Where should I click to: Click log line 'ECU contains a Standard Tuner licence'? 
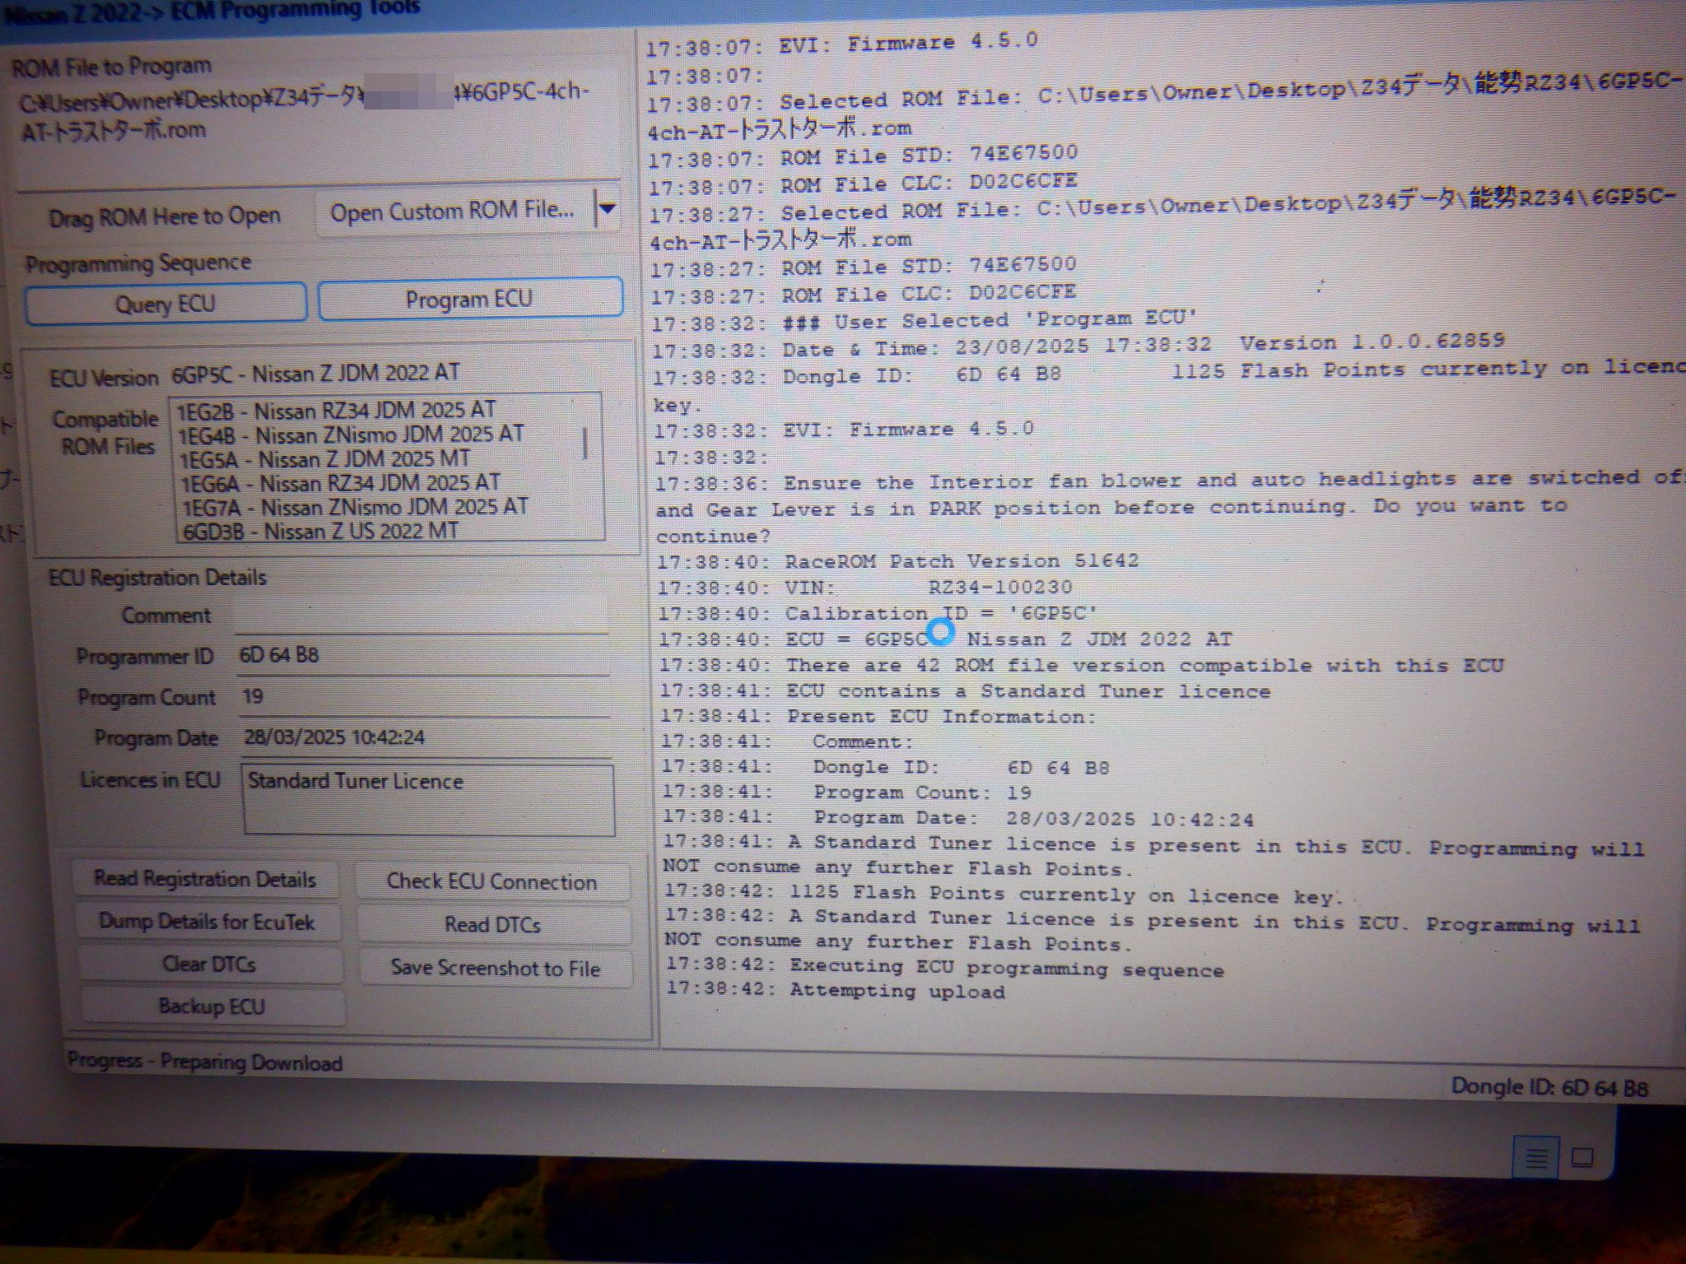click(965, 691)
